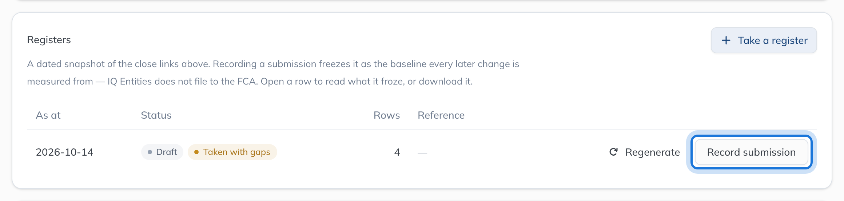Click the Regenerate circular arrow icon

(614, 152)
